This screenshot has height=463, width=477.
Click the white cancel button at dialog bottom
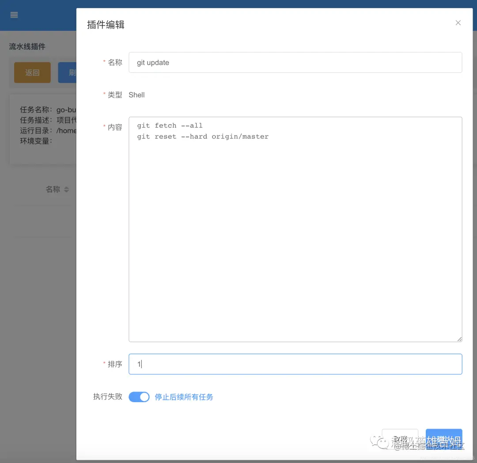400,439
